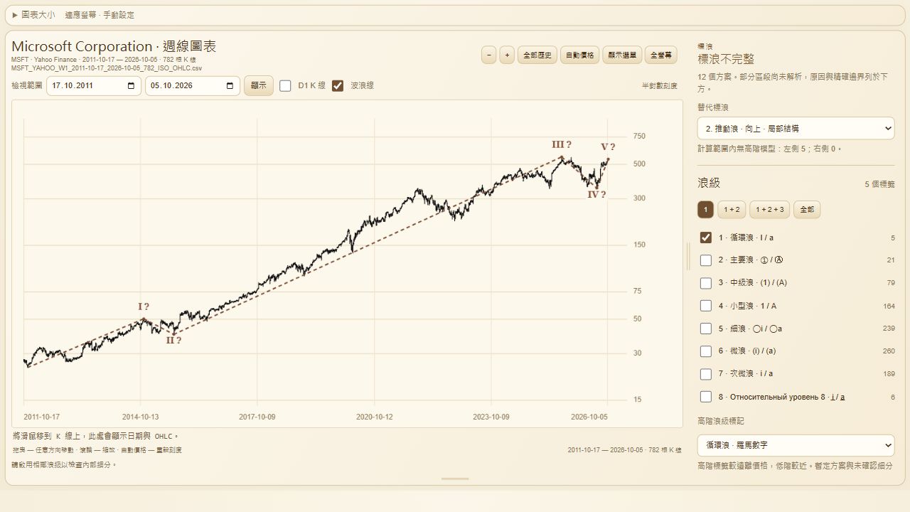This screenshot has width=910, height=512.
Task: Check wave degree 8 Относительный уровень checkbox
Action: (706, 397)
